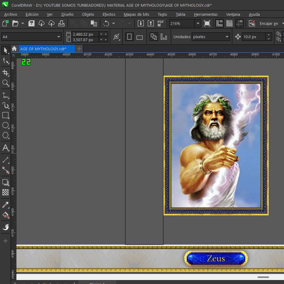
Task: Click the cloud download icon
Action: point(41,23)
